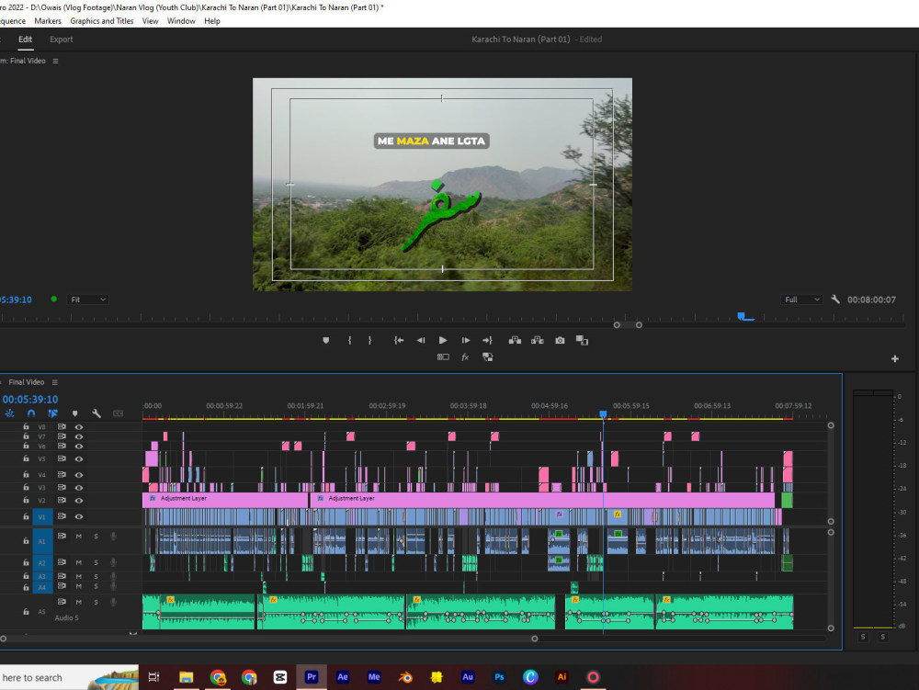Toggle V1 track eye visibility

click(78, 516)
